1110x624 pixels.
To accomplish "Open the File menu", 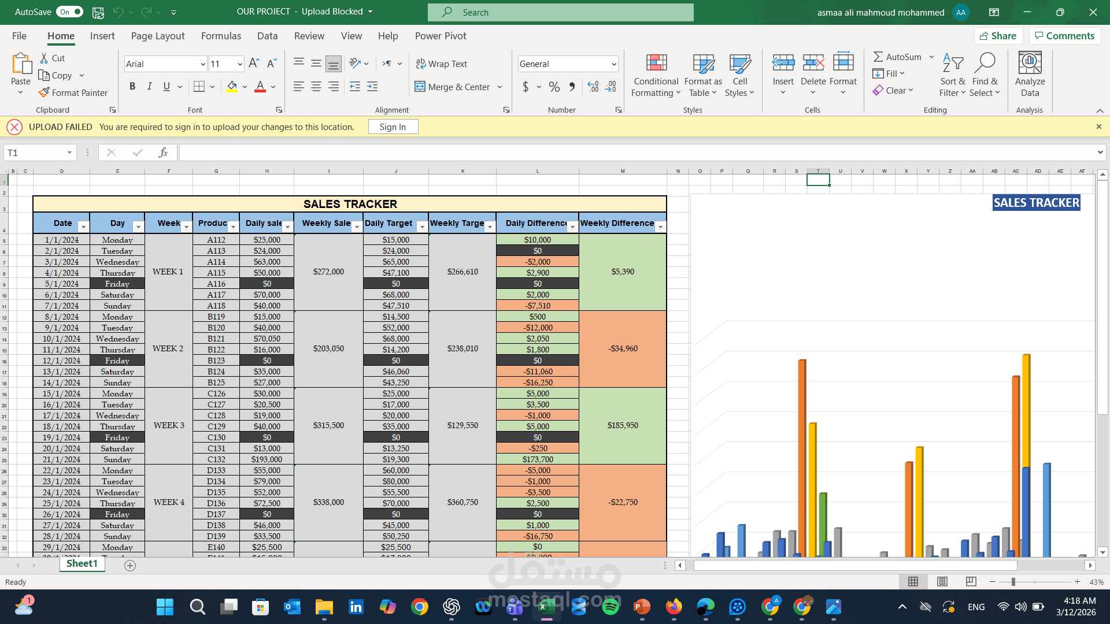I will 19,36.
